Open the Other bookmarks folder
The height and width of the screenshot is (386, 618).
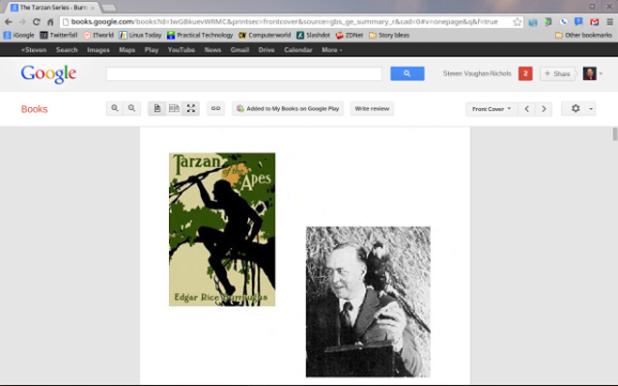click(x=583, y=36)
